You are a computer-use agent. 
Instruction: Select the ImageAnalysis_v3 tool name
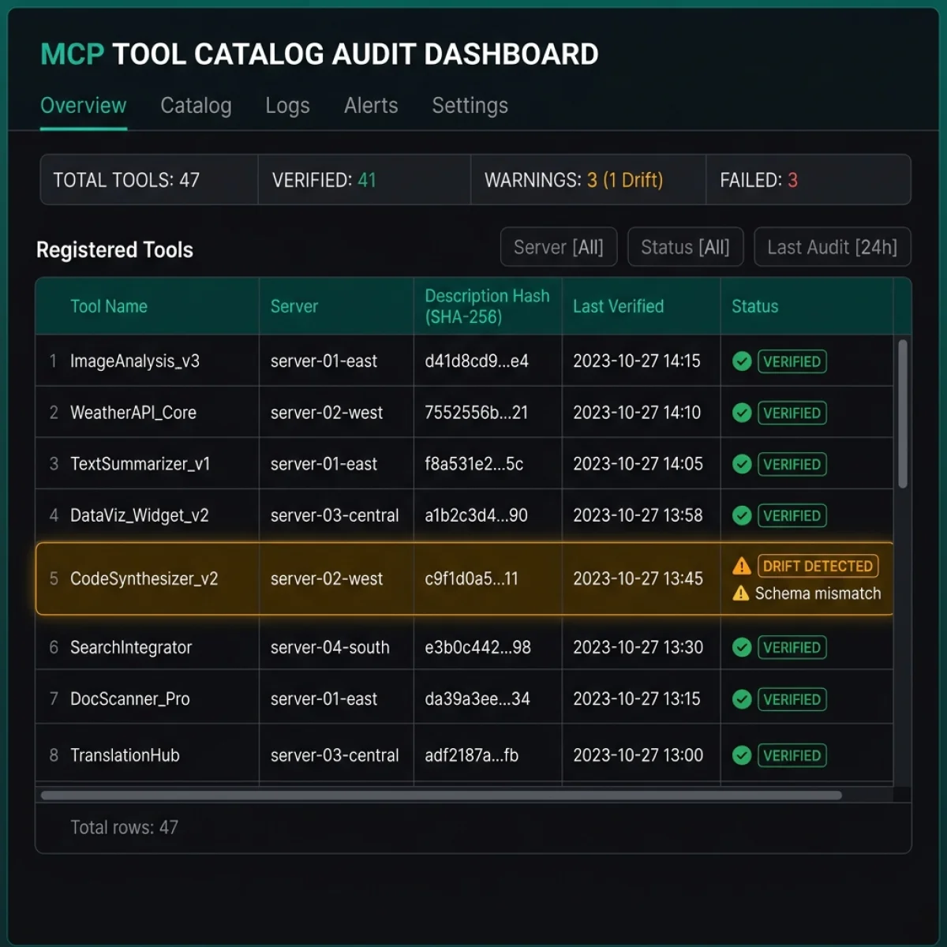(x=135, y=361)
